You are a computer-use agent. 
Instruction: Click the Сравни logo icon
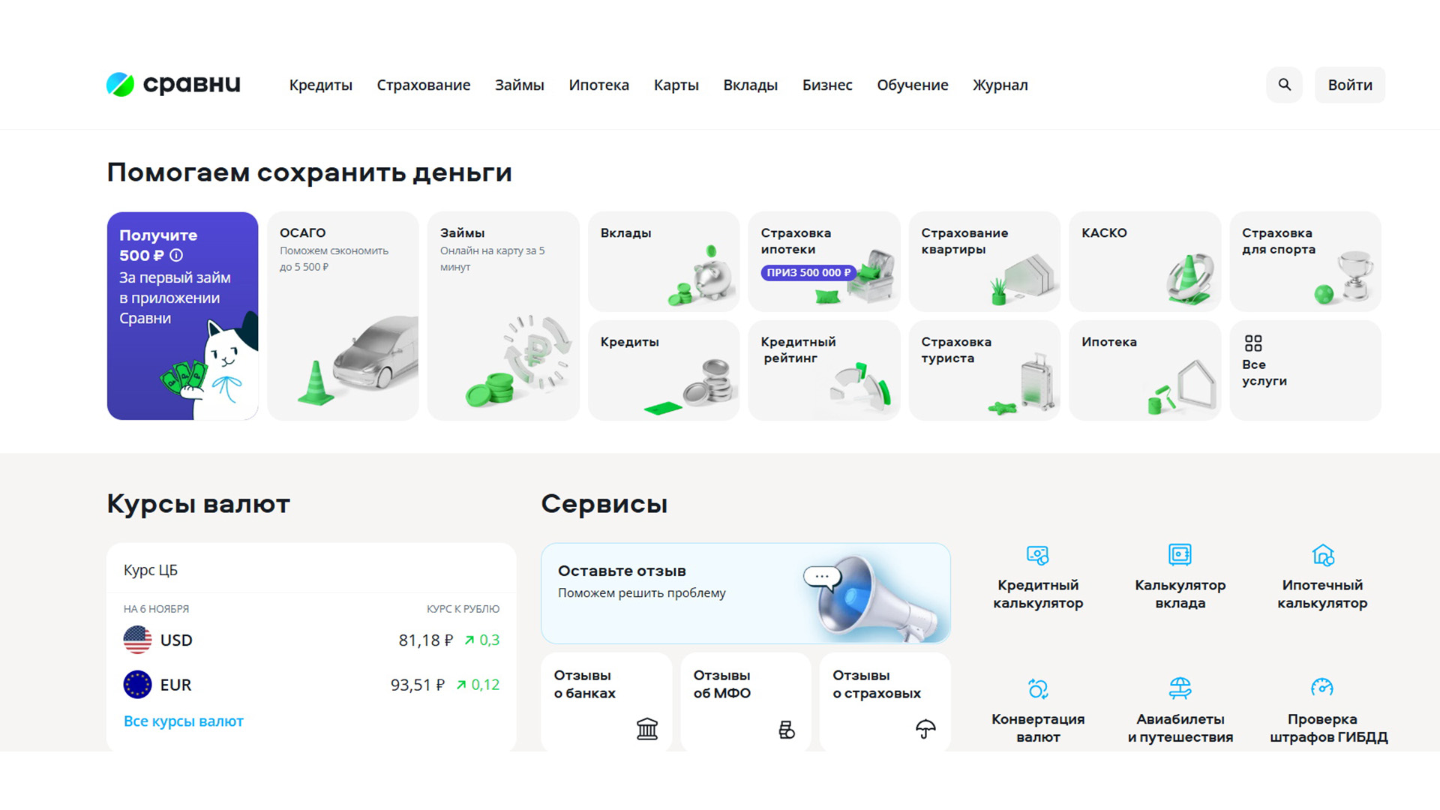120,85
